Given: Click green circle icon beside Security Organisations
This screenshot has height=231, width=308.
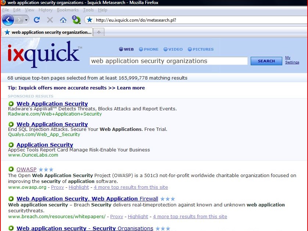Looking at the screenshot, I should click(x=11, y=228).
